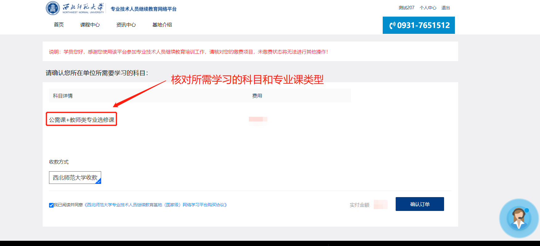Open the 网络学习平台购买协议 agreement link
Viewport: 540px width, 246px height.
(156, 205)
